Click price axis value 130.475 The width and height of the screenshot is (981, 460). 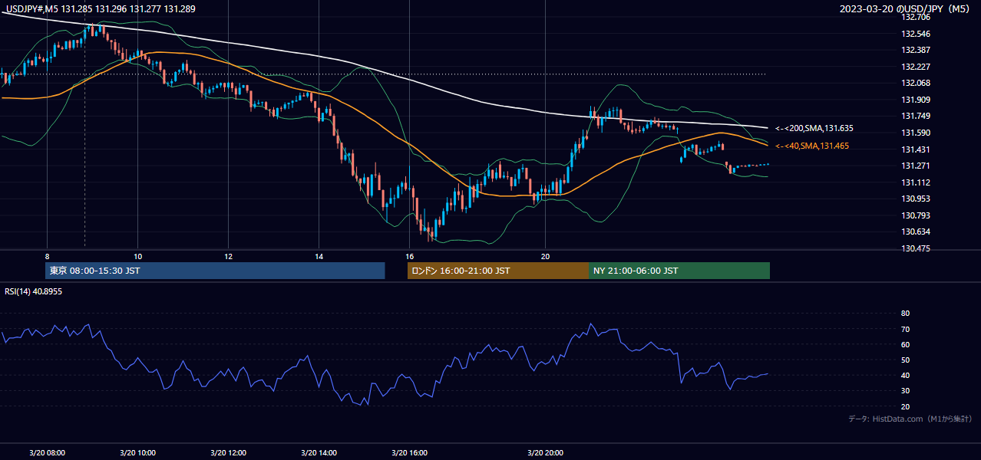pos(915,248)
